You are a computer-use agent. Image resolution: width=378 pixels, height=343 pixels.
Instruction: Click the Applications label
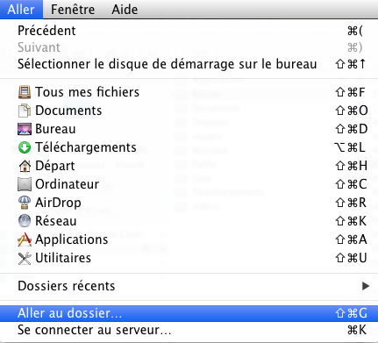click(x=72, y=239)
